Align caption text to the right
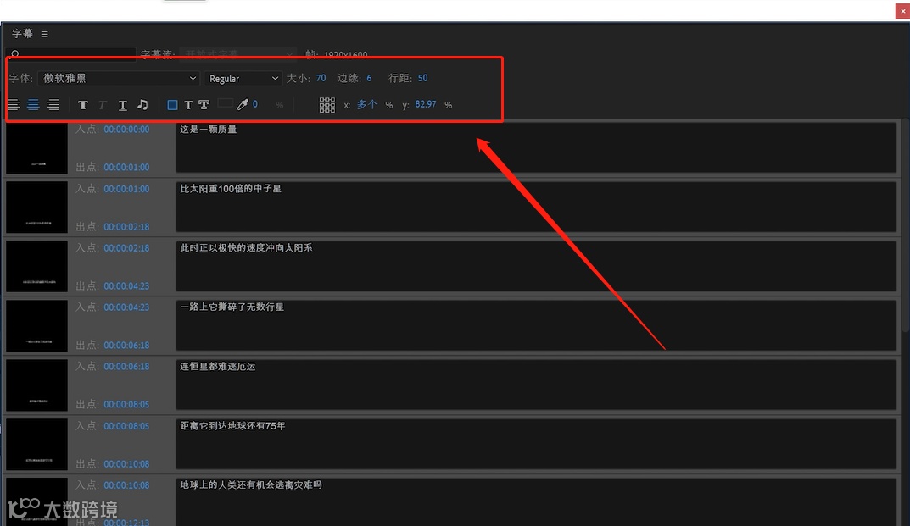Image resolution: width=910 pixels, height=526 pixels. coord(53,105)
